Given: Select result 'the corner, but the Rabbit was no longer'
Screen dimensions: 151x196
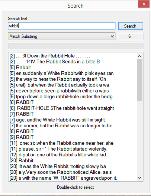Looking at the screenshot, I should pyautogui.click(x=61, y=126).
